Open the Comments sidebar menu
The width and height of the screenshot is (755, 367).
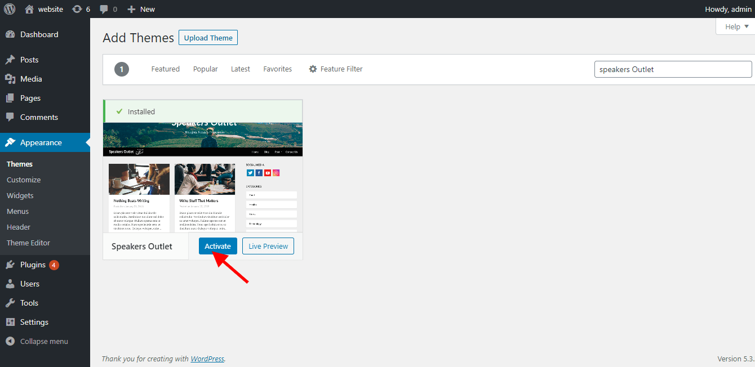tap(45, 117)
